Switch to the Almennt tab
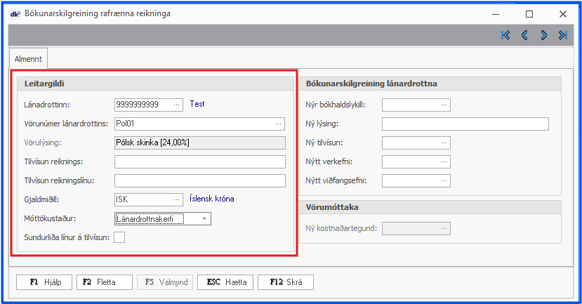The height and width of the screenshot is (304, 582). coord(28,59)
